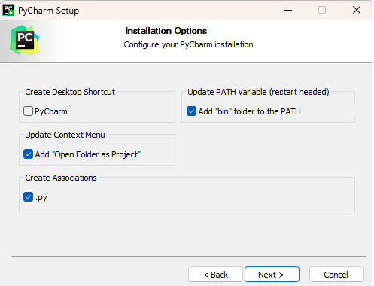Click the "Create Associations" group title
374x286 pixels.
pyautogui.click(x=61, y=178)
